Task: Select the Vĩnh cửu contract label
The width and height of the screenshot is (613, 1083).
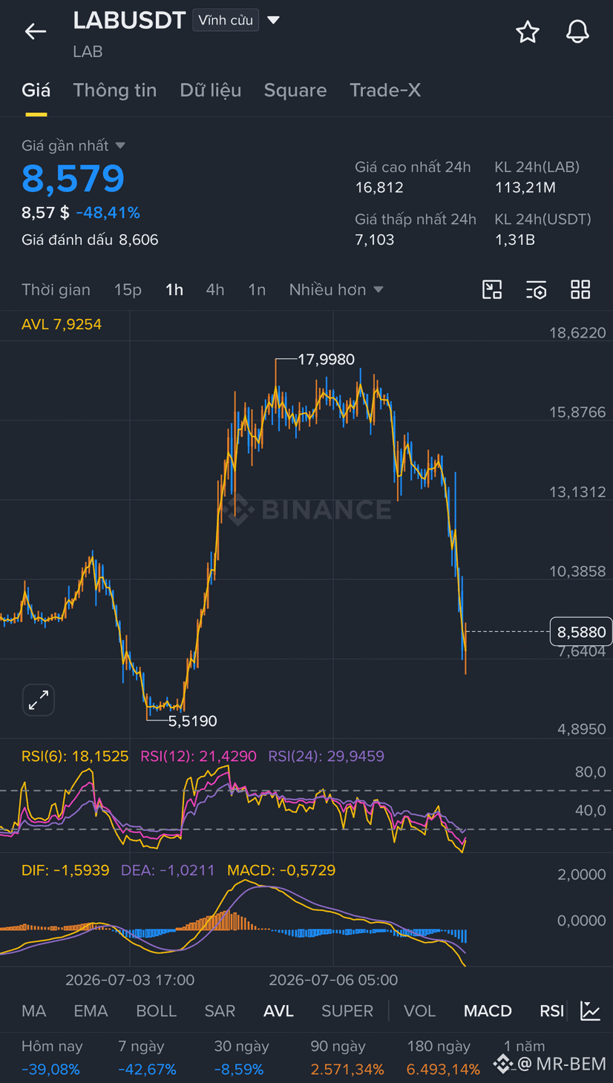Action: [x=226, y=20]
